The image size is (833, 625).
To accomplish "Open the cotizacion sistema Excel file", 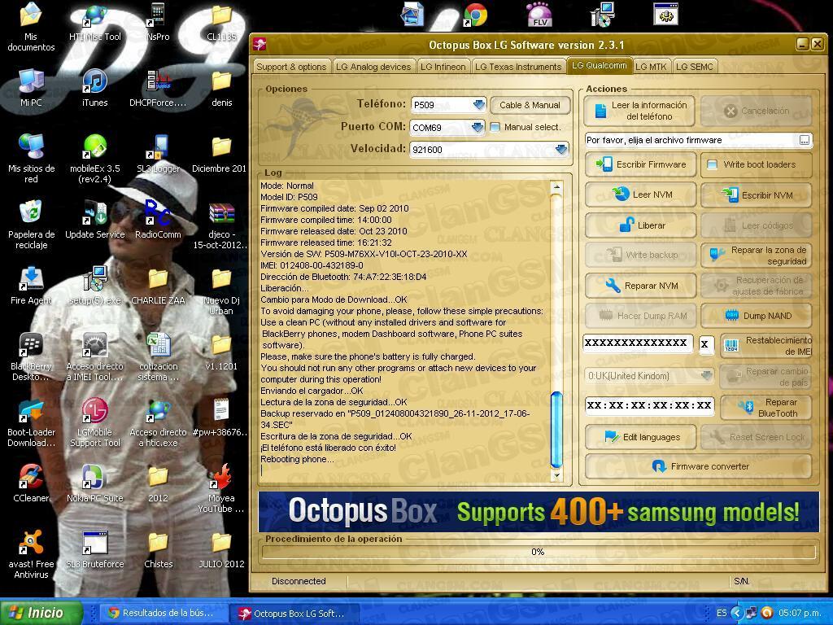I will pyautogui.click(x=159, y=356).
